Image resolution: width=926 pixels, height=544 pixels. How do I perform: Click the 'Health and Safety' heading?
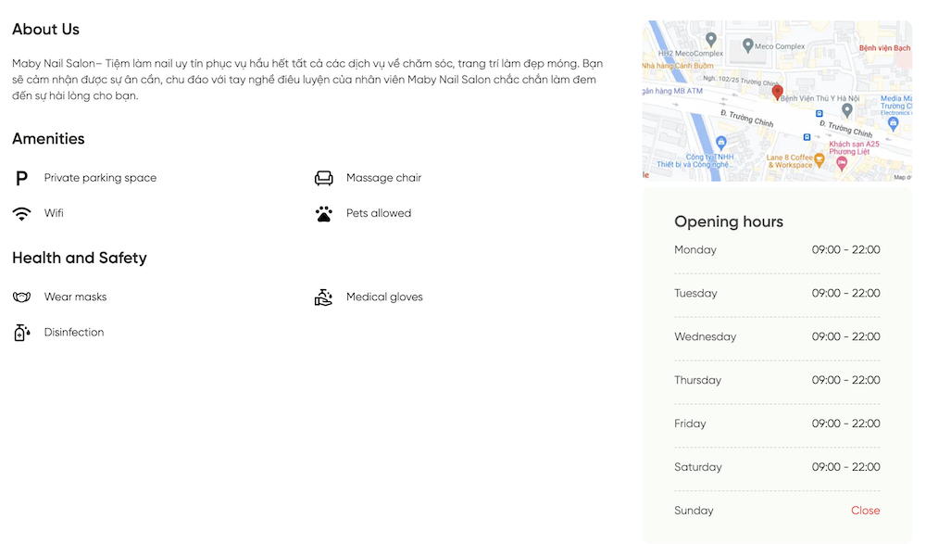click(x=79, y=258)
